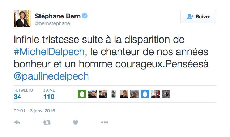Screen dimensions: 230x137
Task: Click the reply arrow icon
Action: 17,122
